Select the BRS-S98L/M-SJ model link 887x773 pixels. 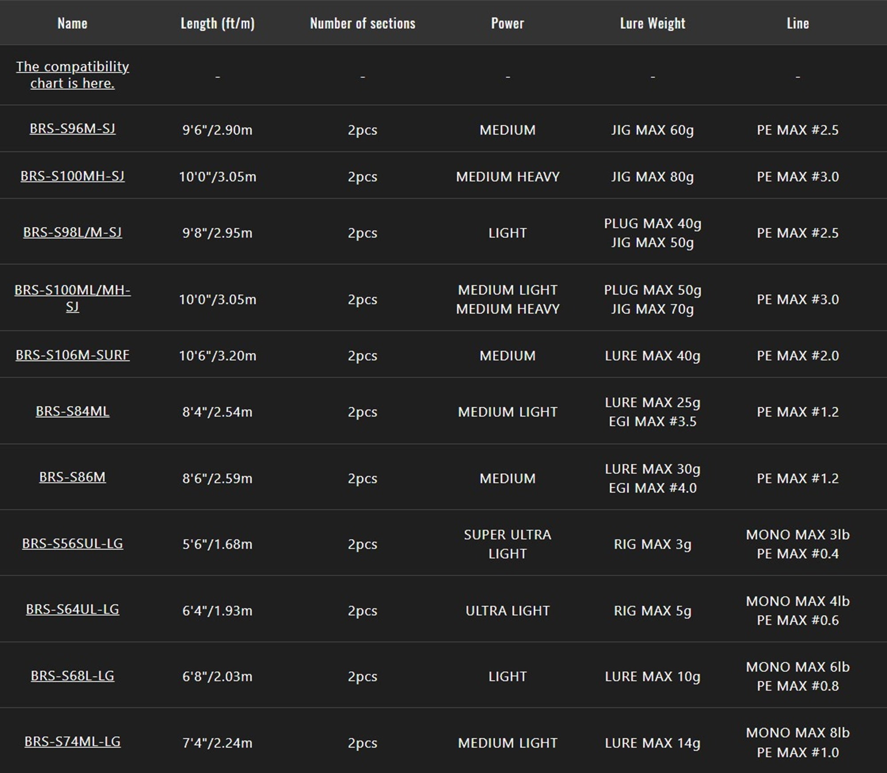tap(72, 233)
